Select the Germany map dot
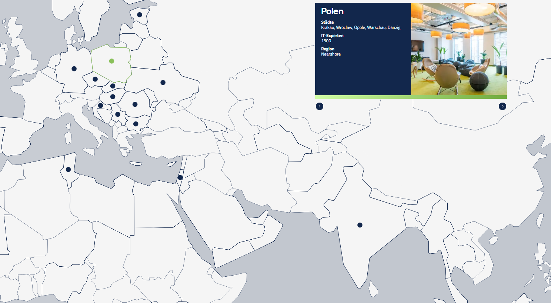Screen dimensions: 551x303 tap(74, 69)
